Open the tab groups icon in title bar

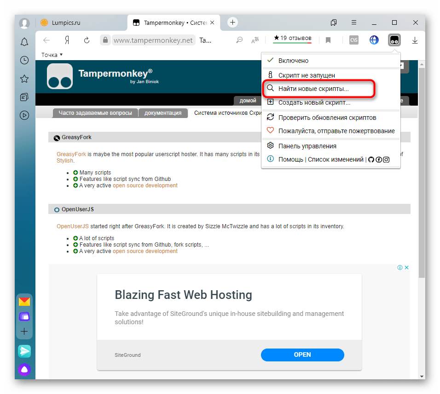(x=333, y=23)
